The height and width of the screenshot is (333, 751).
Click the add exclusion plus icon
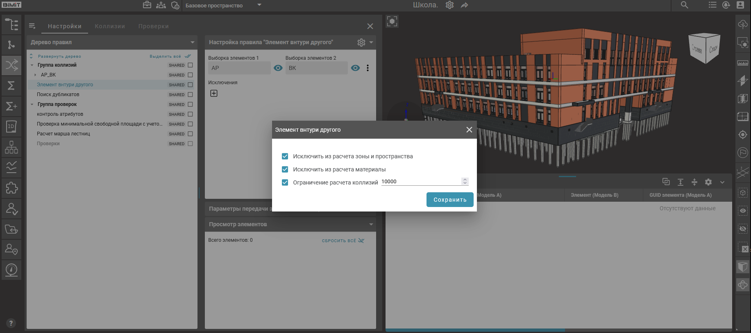coord(214,93)
